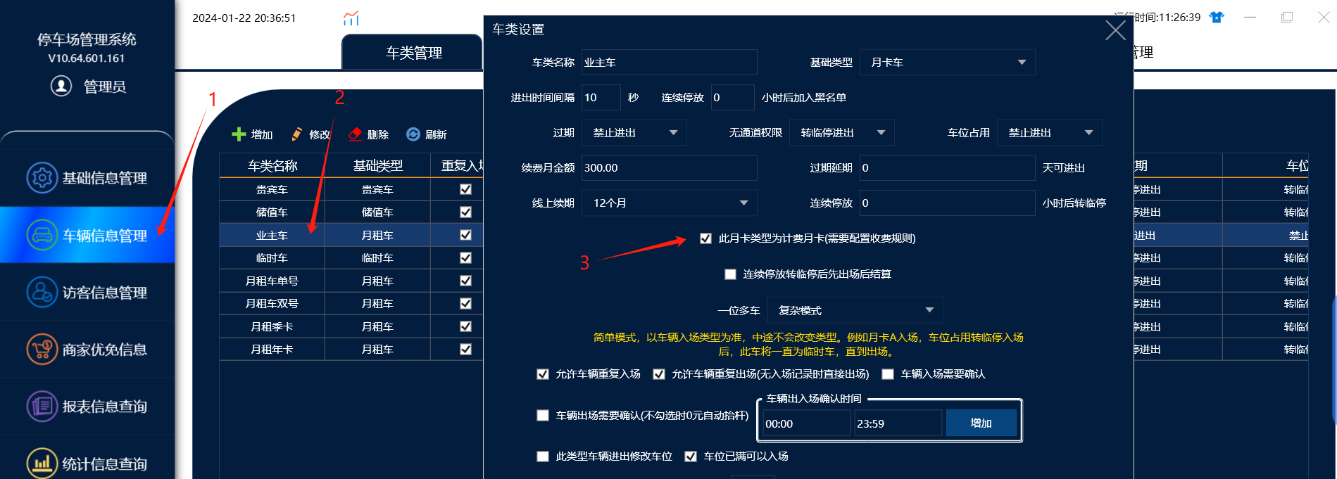Click the 车类名称 column header
The image size is (1337, 479).
272,166
